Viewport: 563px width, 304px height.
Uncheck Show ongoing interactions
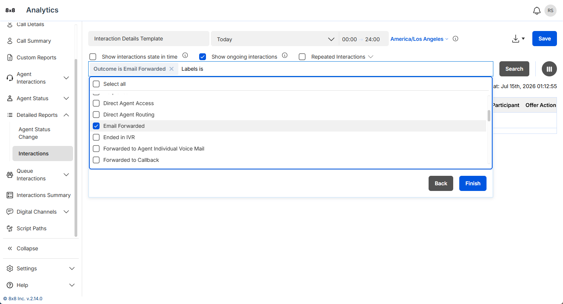[203, 57]
